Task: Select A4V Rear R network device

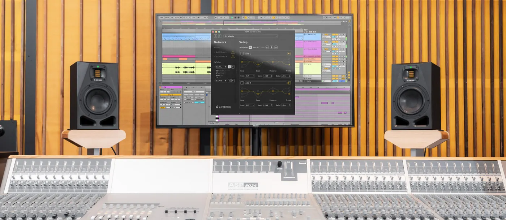Action: point(220,56)
